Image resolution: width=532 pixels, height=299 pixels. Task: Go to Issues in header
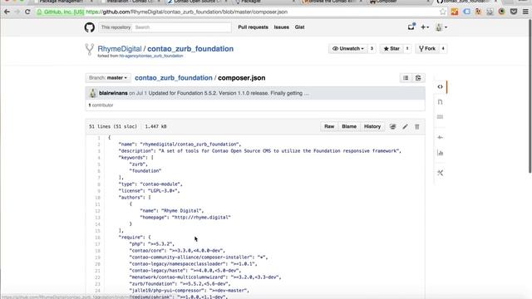pos(281,27)
